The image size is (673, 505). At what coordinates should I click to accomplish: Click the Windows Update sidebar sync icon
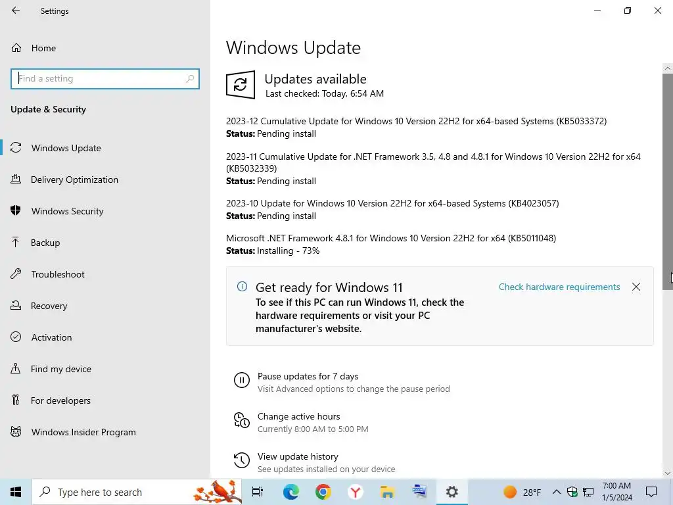click(16, 148)
